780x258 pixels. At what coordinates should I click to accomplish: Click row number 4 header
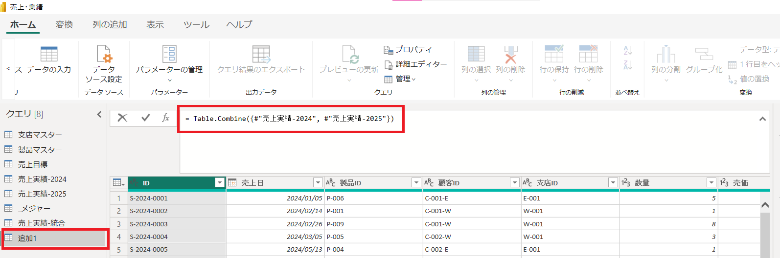(119, 237)
